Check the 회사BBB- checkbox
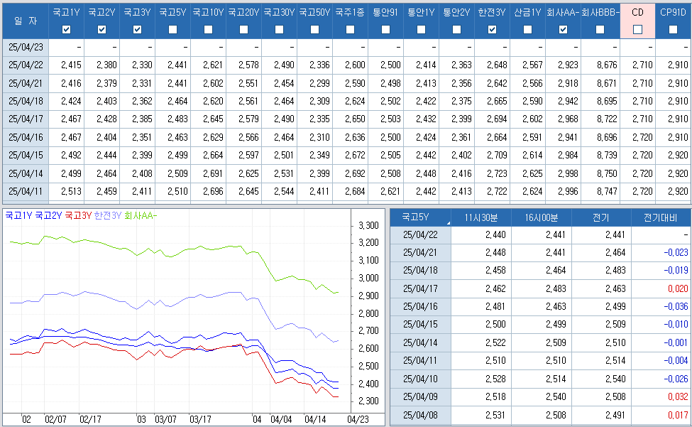Viewport: 692px width, 427px height. pos(600,29)
